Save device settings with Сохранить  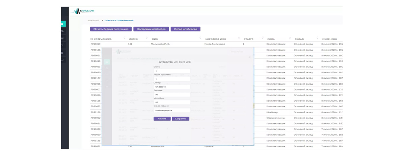(x=181, y=119)
